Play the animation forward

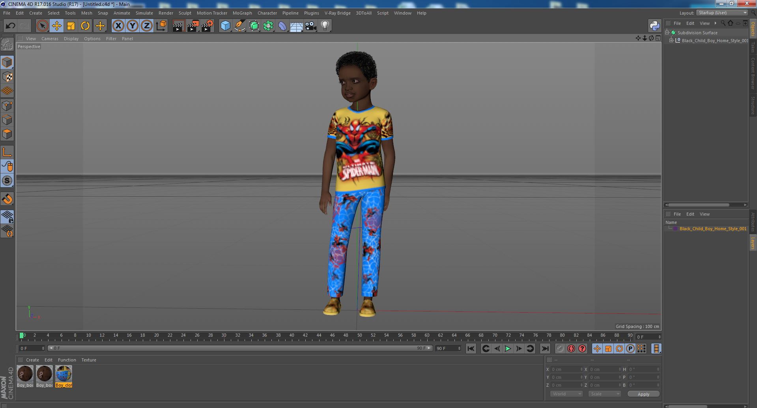(508, 348)
